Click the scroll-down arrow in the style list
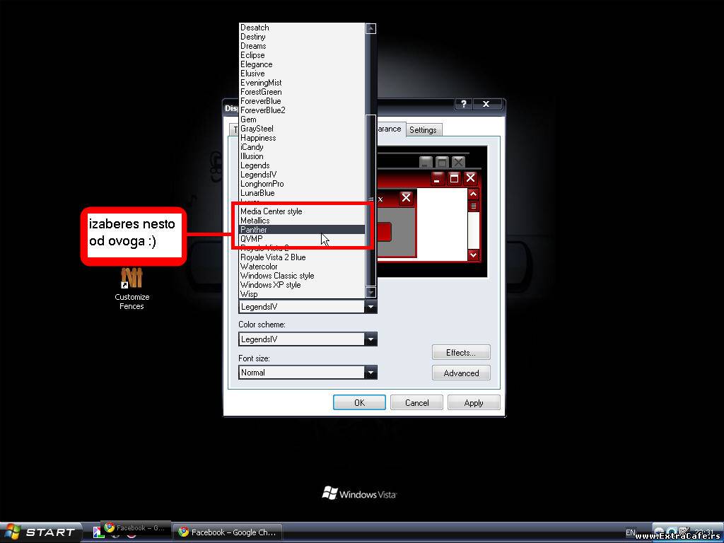This screenshot has height=543, width=724. (370, 293)
